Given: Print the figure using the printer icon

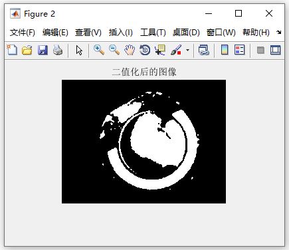Looking at the screenshot, I should click(x=58, y=50).
